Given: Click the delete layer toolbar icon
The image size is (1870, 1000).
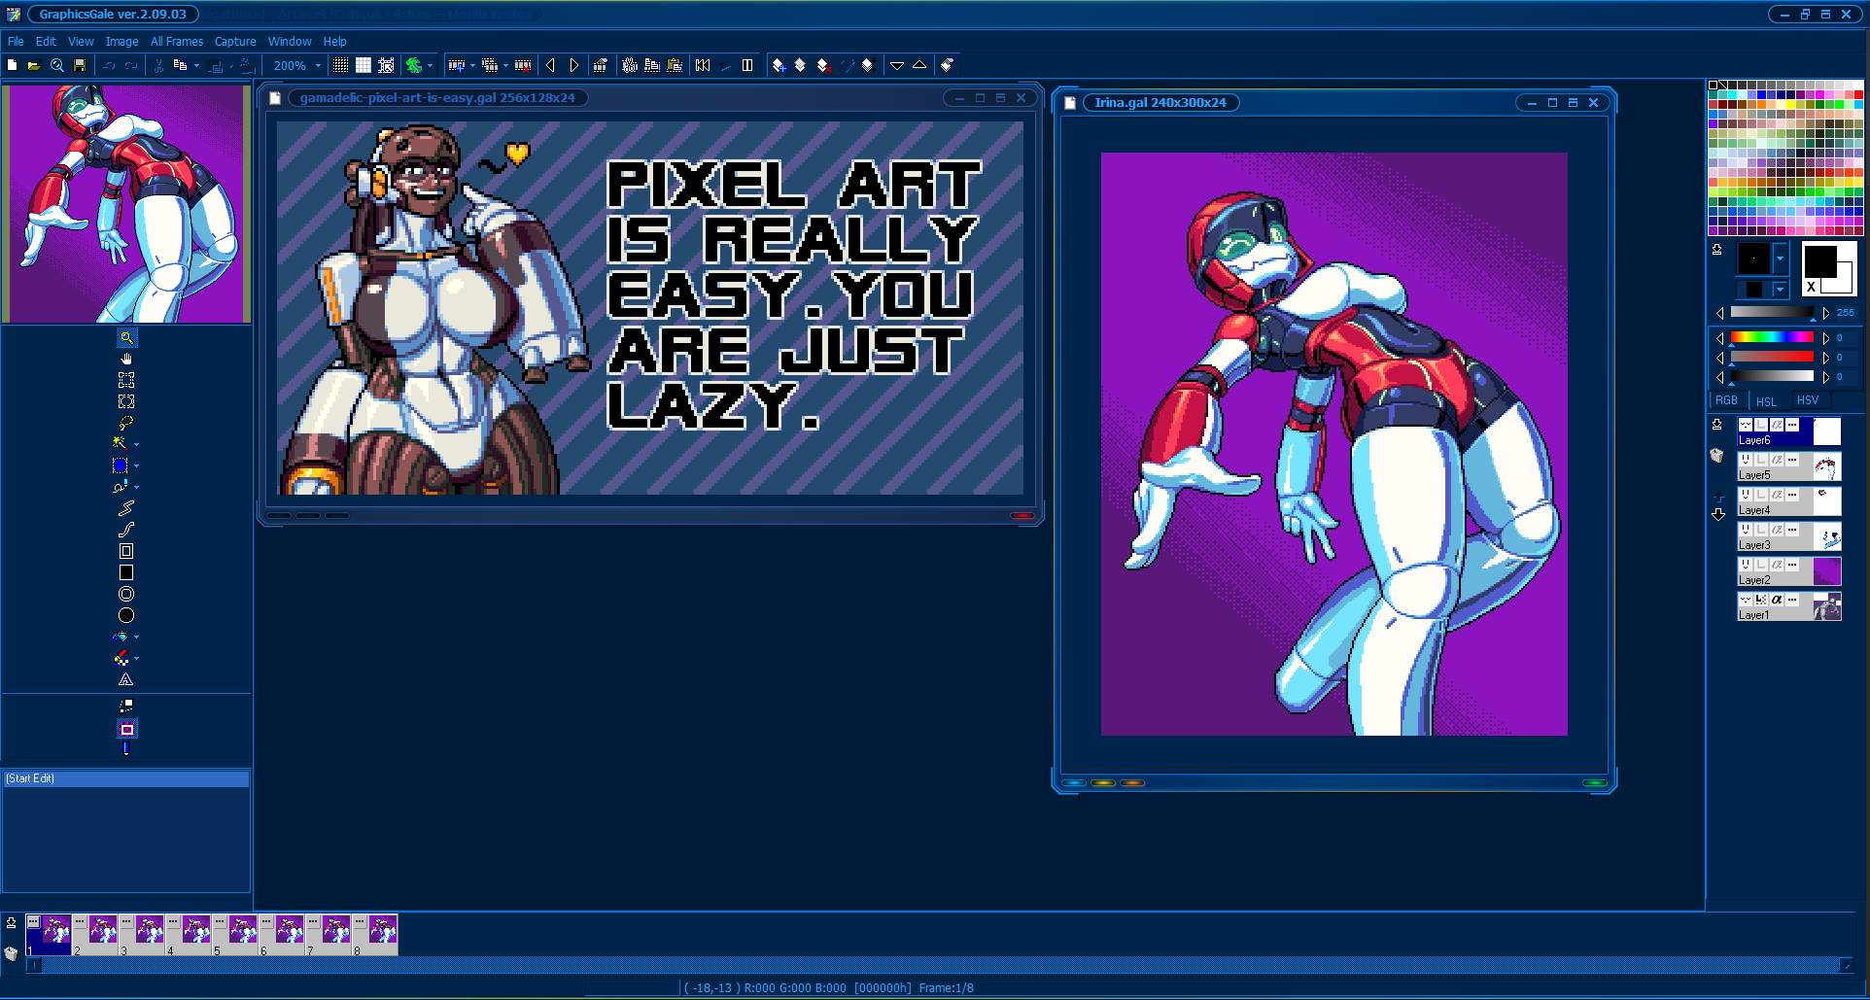Looking at the screenshot, I should click(x=823, y=65).
